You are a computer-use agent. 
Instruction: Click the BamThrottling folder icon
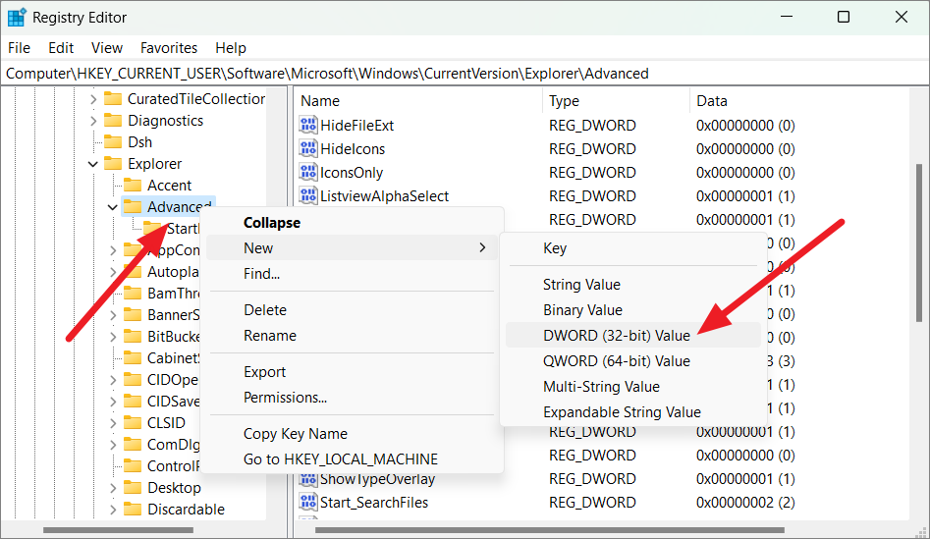click(x=133, y=293)
